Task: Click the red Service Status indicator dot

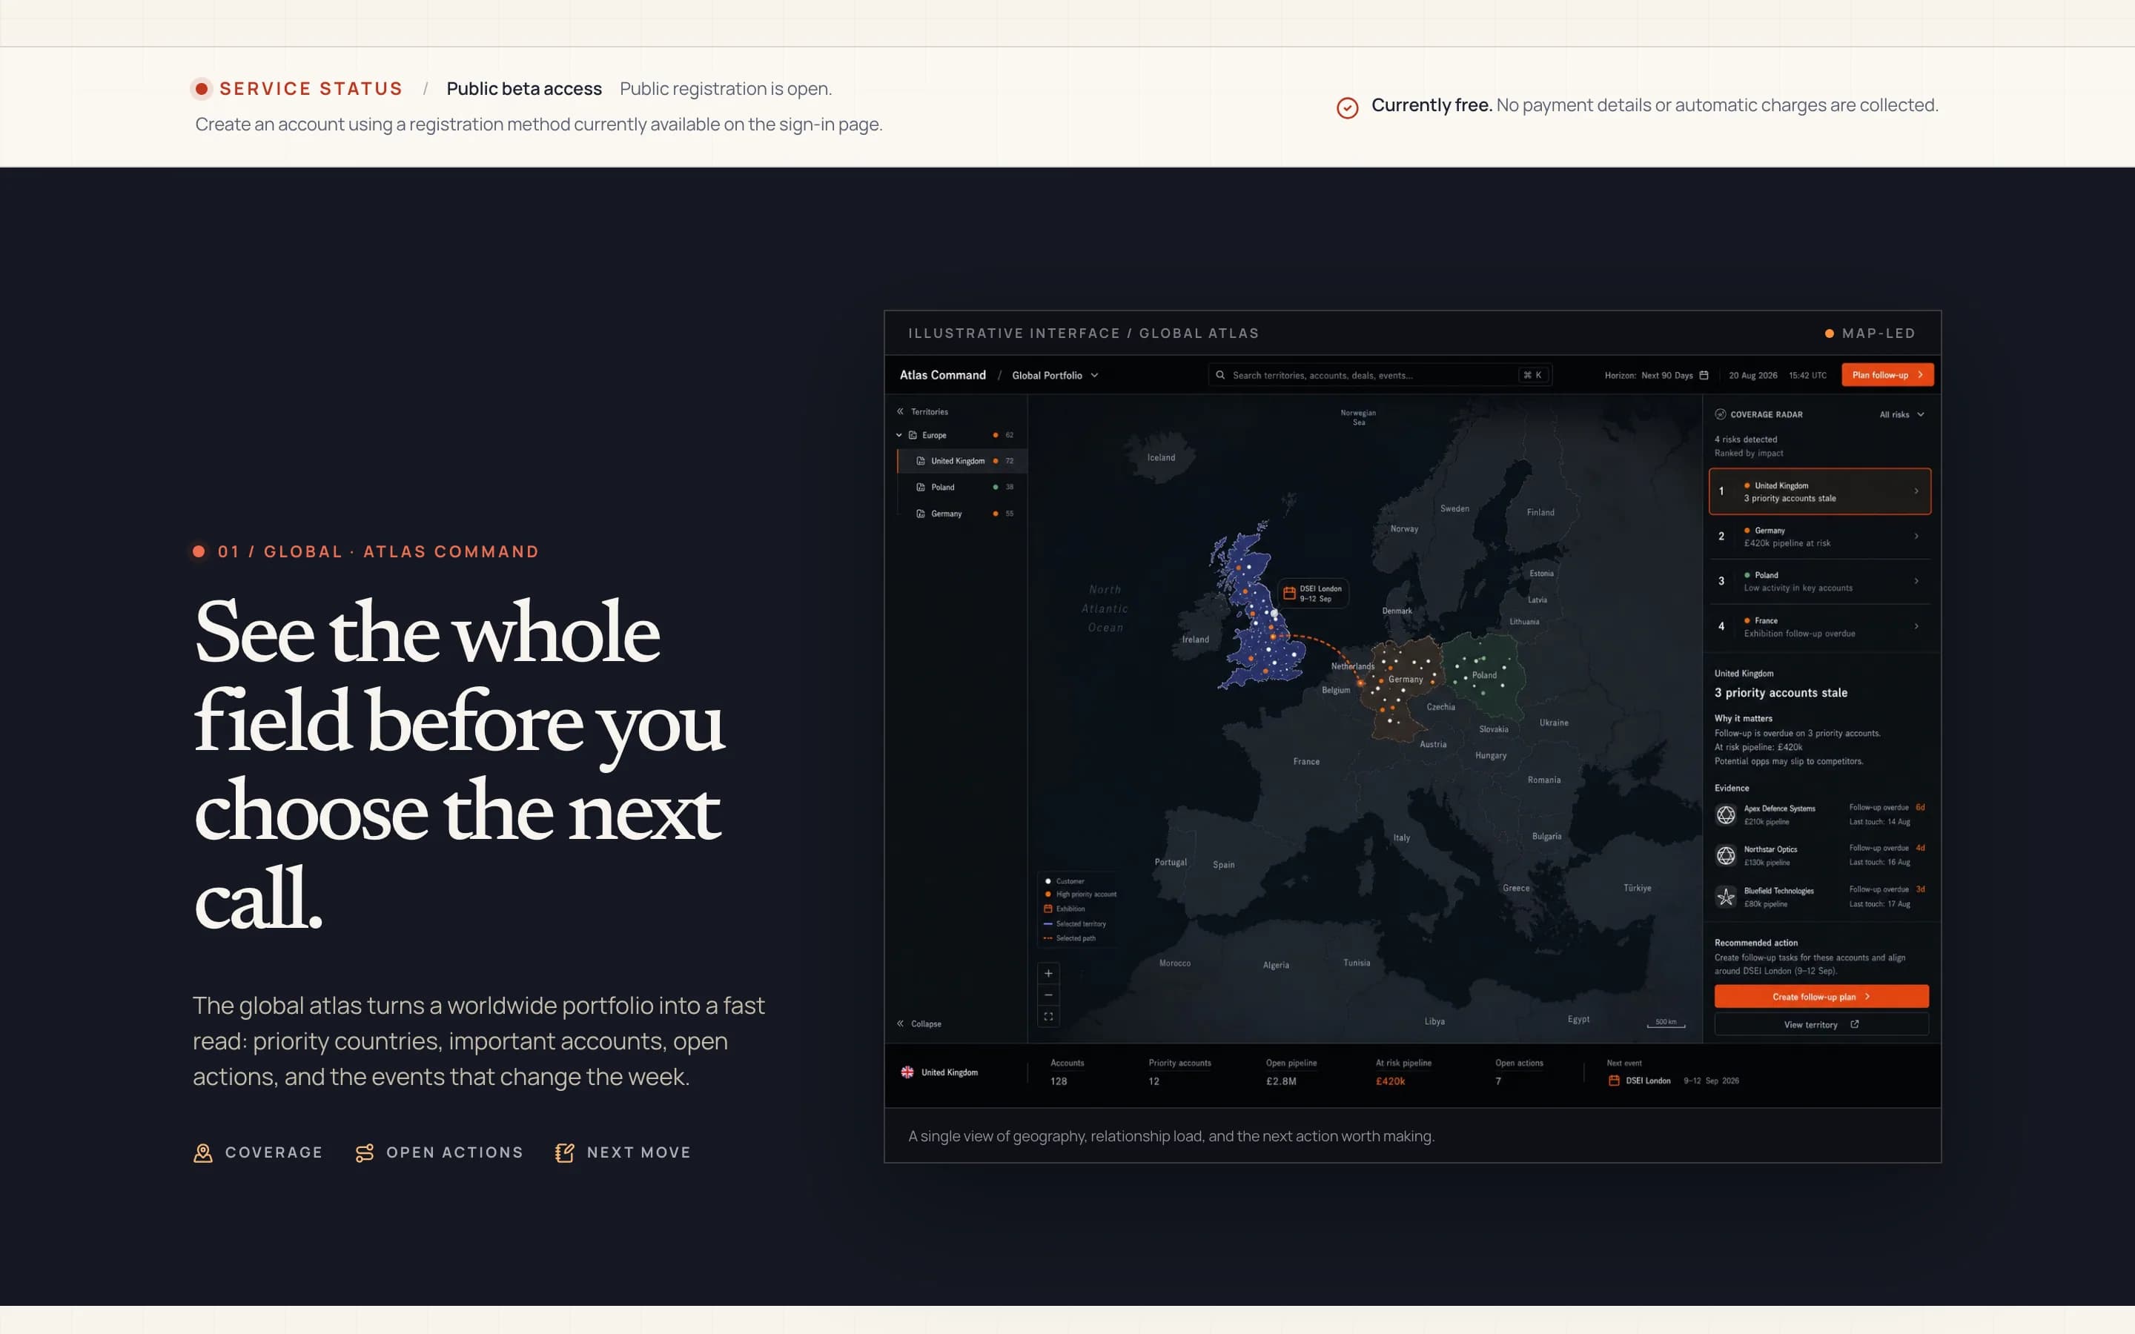Action: [201, 89]
